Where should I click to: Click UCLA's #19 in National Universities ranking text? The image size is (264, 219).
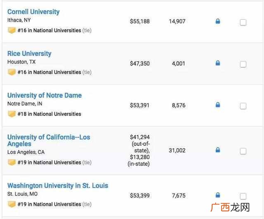(x=49, y=162)
